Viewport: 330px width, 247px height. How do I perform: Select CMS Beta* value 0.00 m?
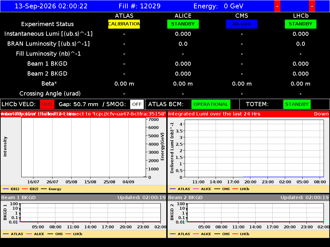point(242,84)
